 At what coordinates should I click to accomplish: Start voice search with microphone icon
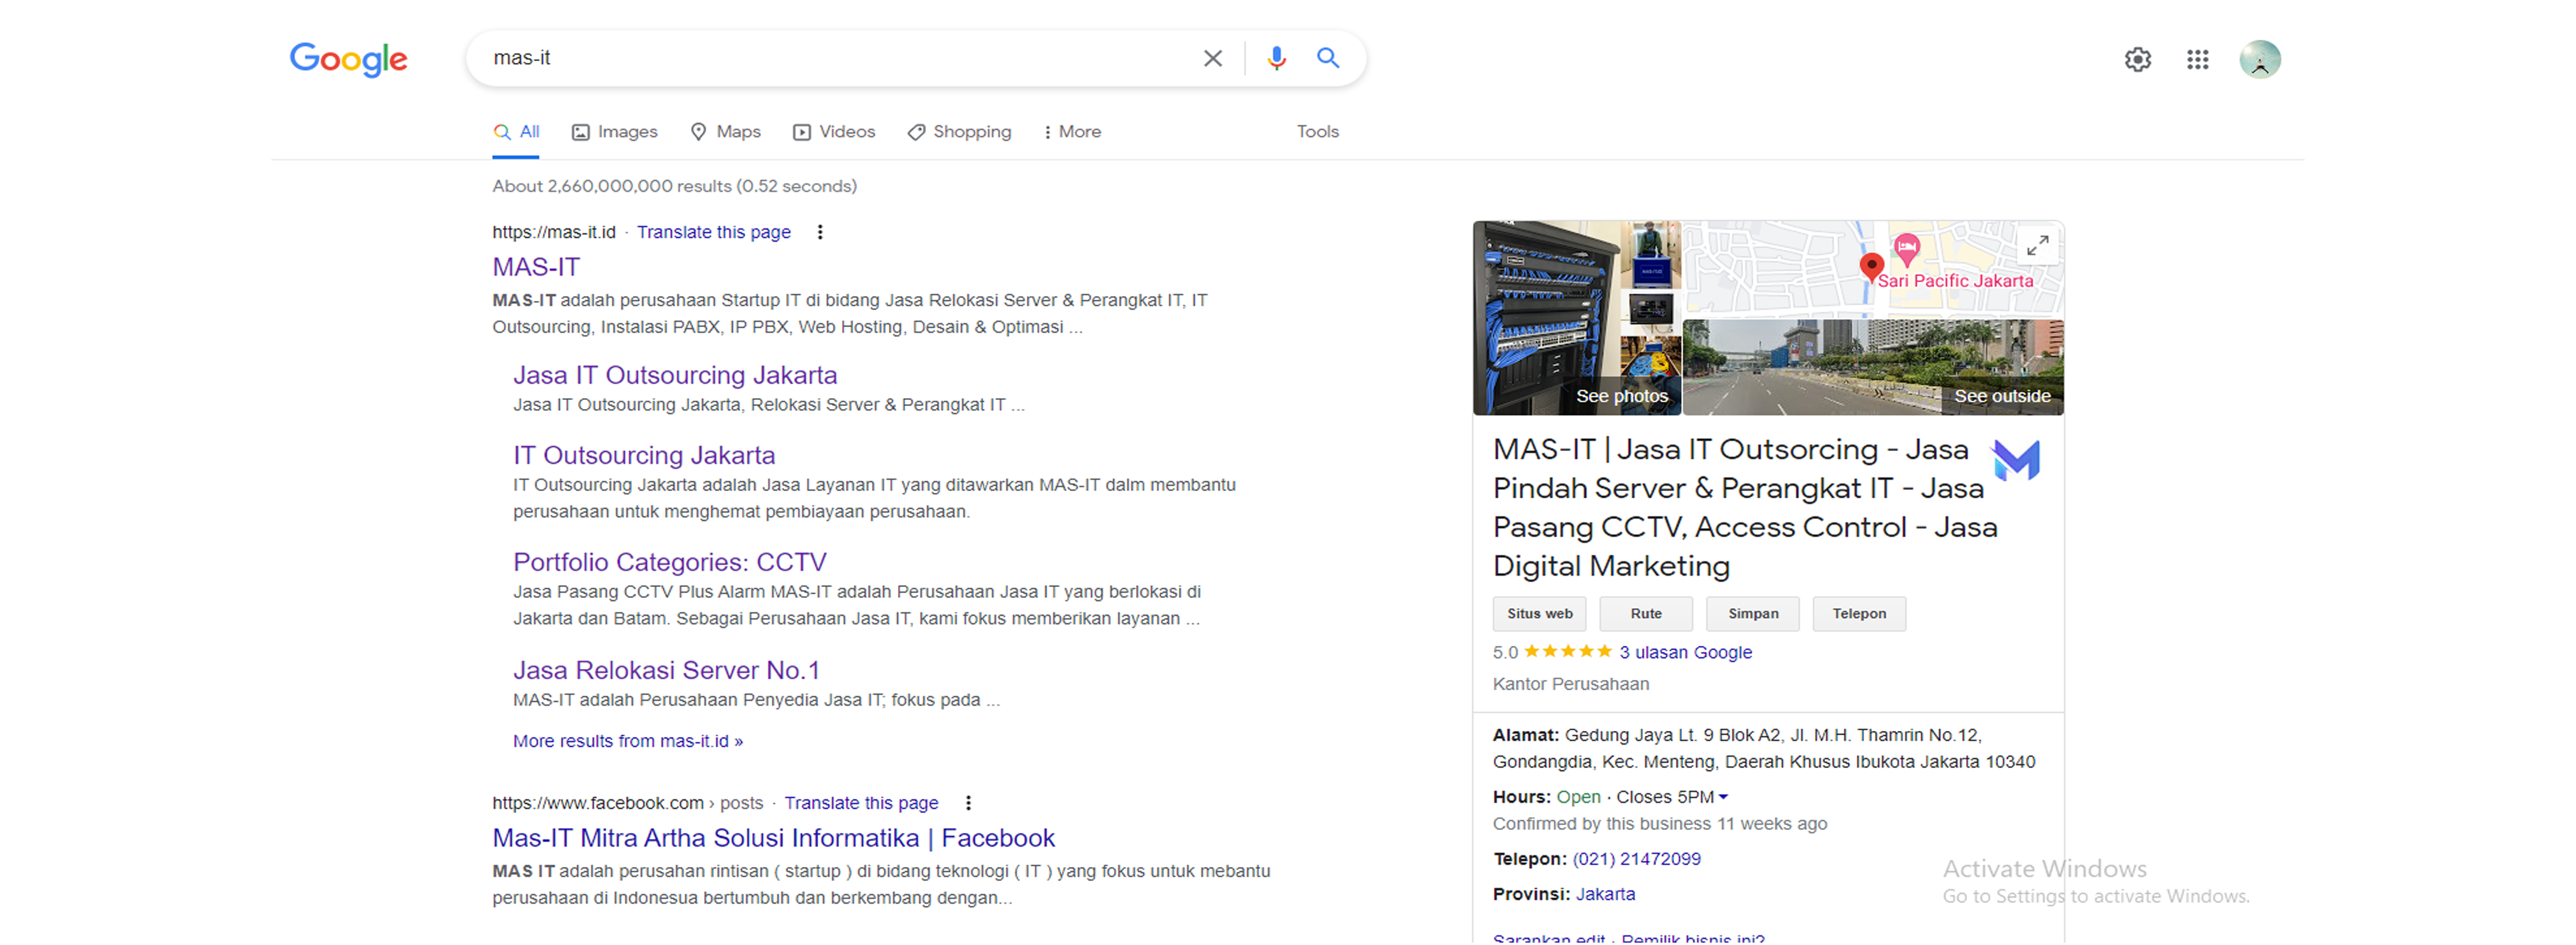[1276, 59]
